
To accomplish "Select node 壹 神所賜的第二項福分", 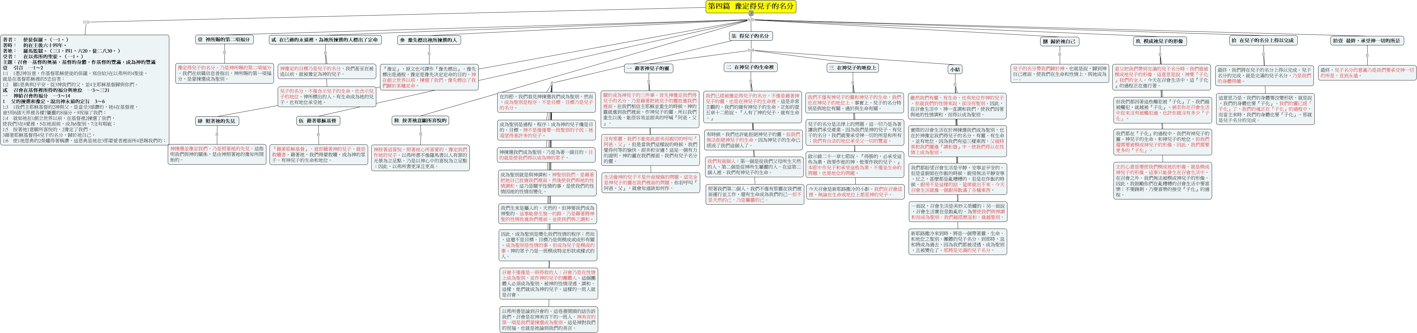I will point(225,40).
